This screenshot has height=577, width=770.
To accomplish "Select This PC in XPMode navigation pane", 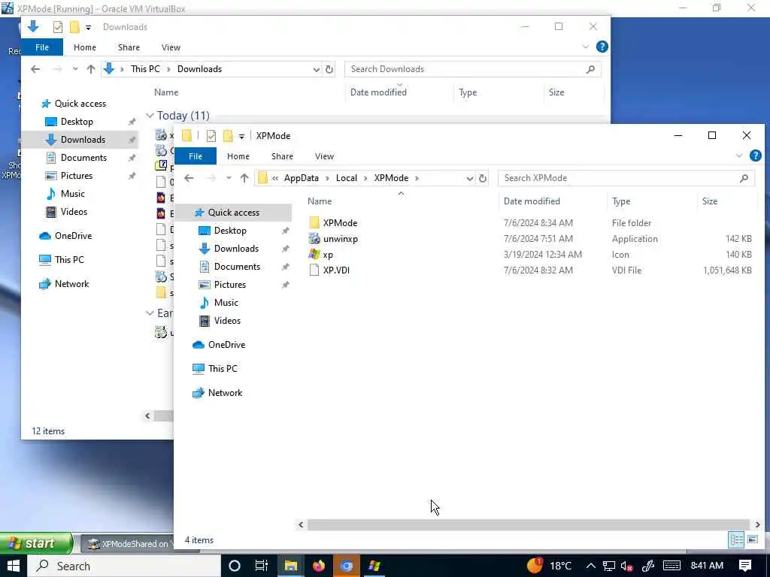I will pos(223,368).
